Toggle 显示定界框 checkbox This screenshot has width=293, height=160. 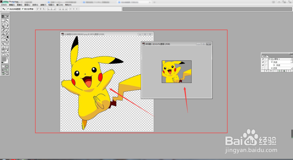click(23, 9)
